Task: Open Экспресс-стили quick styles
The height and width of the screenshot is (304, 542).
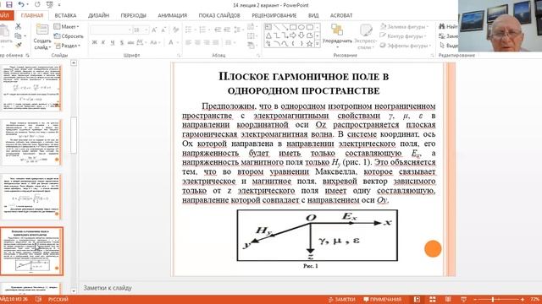Action: (x=365, y=37)
